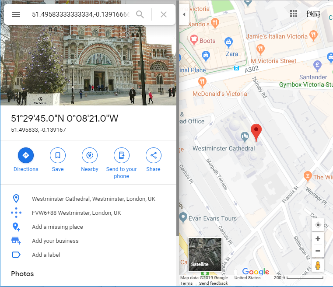Zoom out with the minus button

pyautogui.click(x=318, y=251)
